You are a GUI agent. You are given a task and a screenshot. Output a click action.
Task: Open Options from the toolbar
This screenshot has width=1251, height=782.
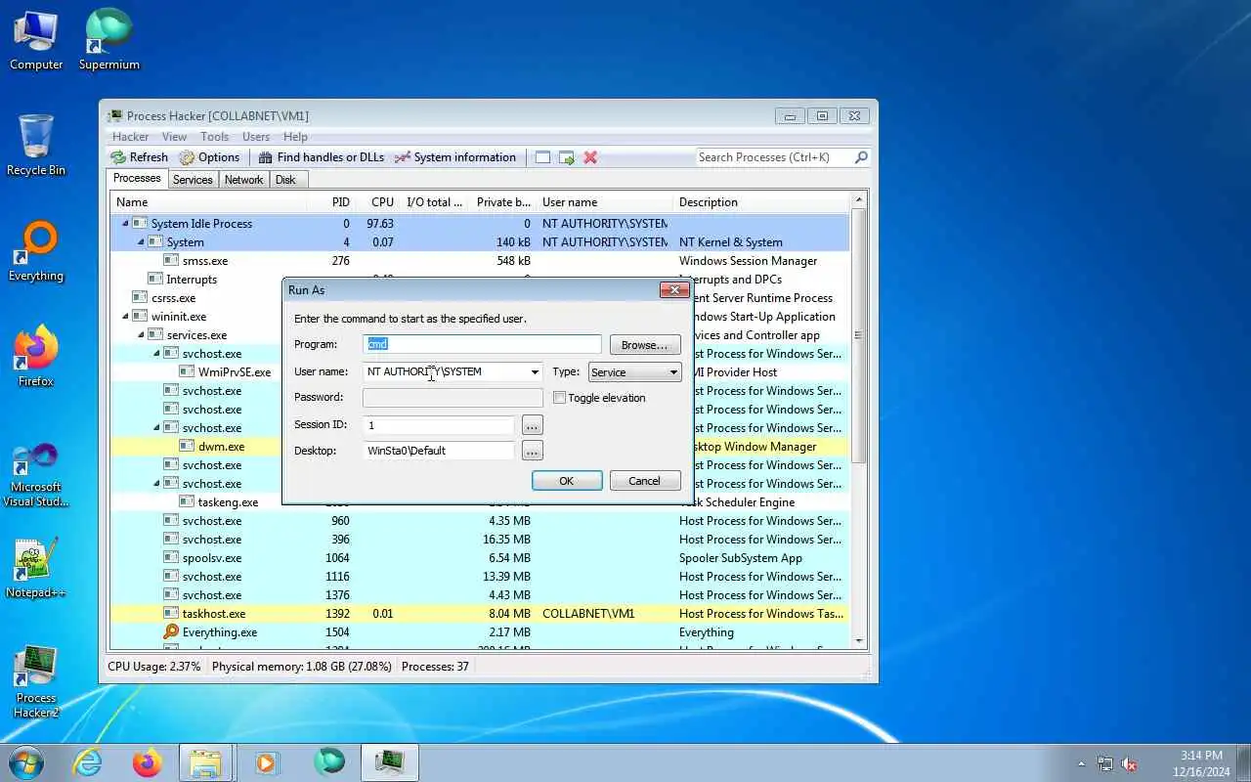[x=209, y=157]
